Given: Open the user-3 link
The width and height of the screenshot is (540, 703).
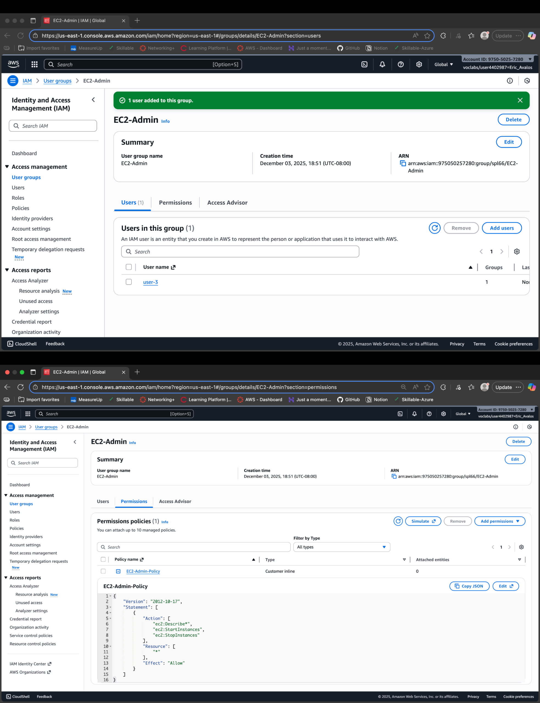Looking at the screenshot, I should coord(150,282).
